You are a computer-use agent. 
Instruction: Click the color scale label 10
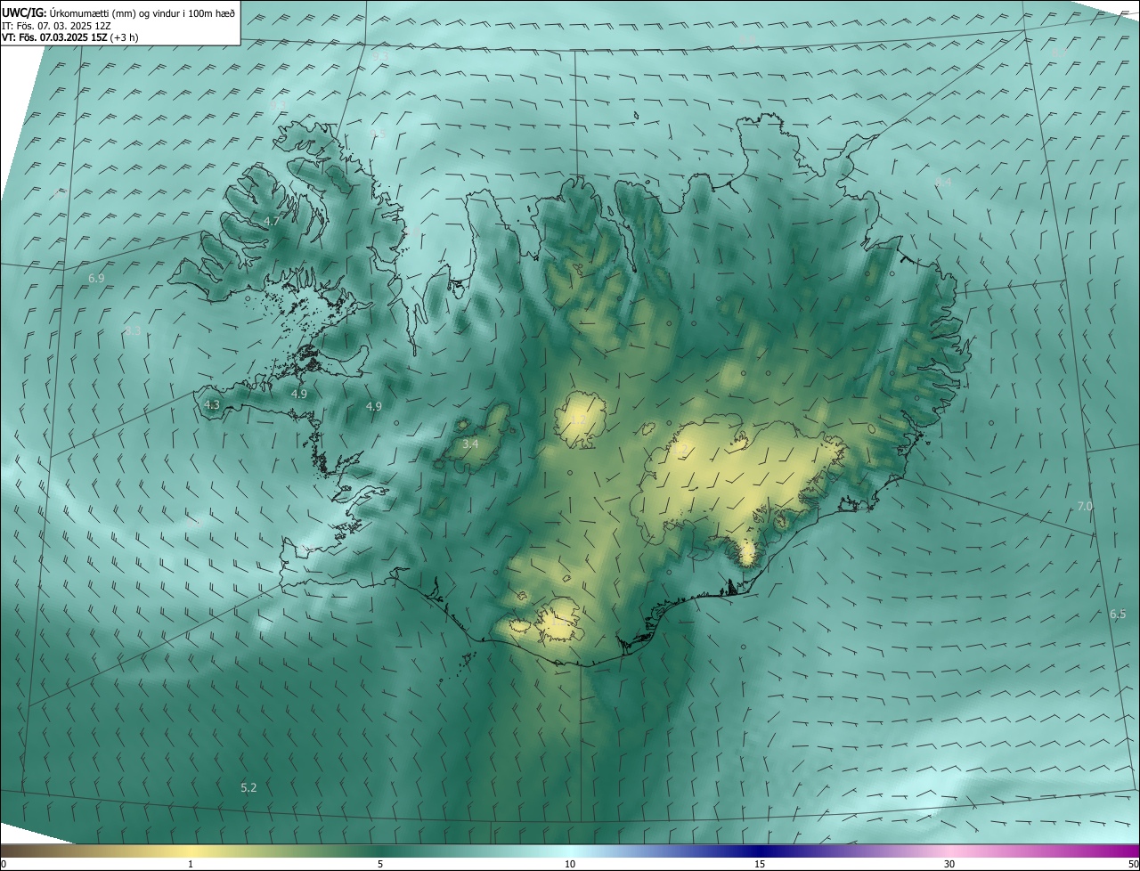570,865
